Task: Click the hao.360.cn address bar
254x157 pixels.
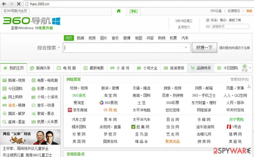Action: (139, 4)
